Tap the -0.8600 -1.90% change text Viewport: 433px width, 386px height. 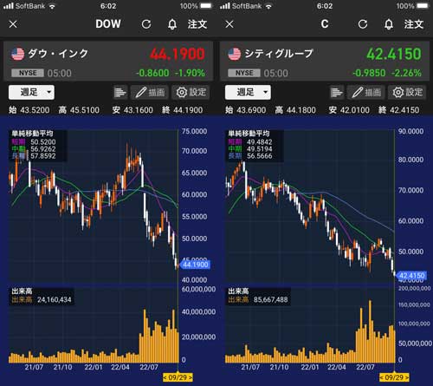171,73
